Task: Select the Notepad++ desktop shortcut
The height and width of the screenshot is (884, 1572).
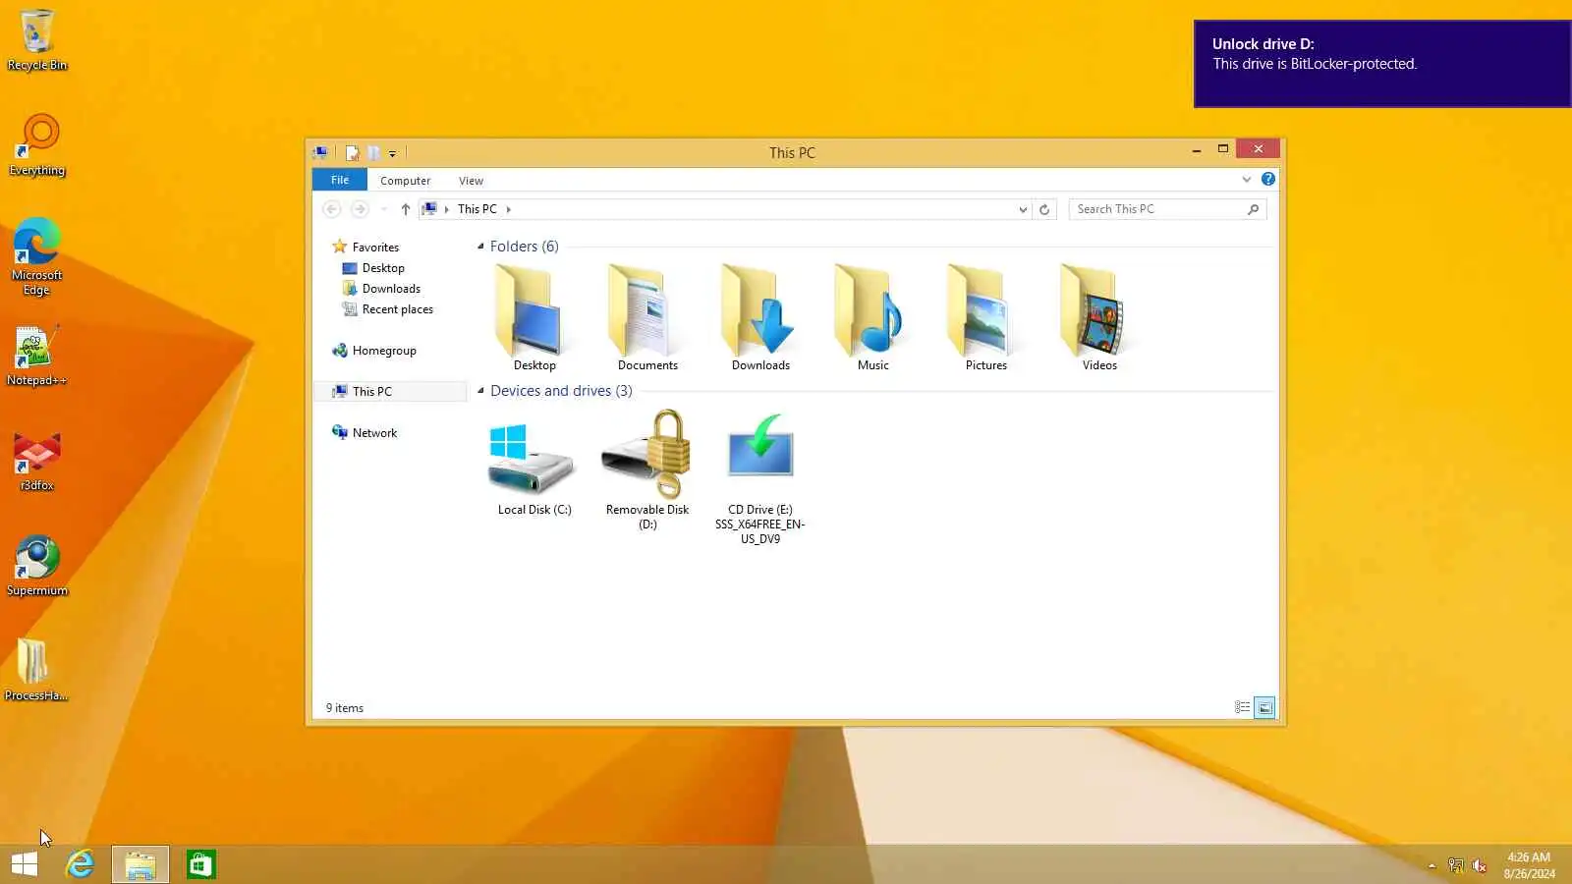Action: coord(37,356)
